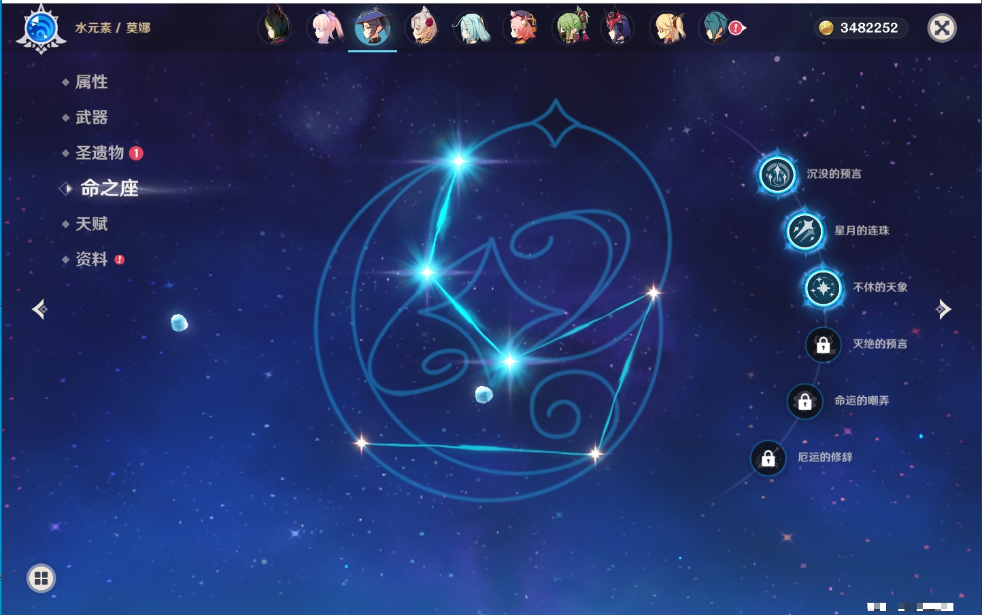Click the 命运的嘲弄 label
Screen dimensions: 982x615
pos(862,401)
